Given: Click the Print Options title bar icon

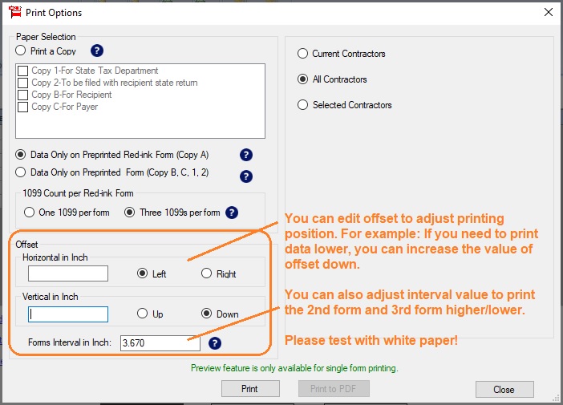Looking at the screenshot, I should pos(14,13).
